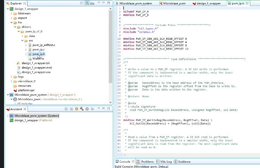260x168 pixels.
Task: Click Guidance info icon in bottom tabs
Action: 176,161
